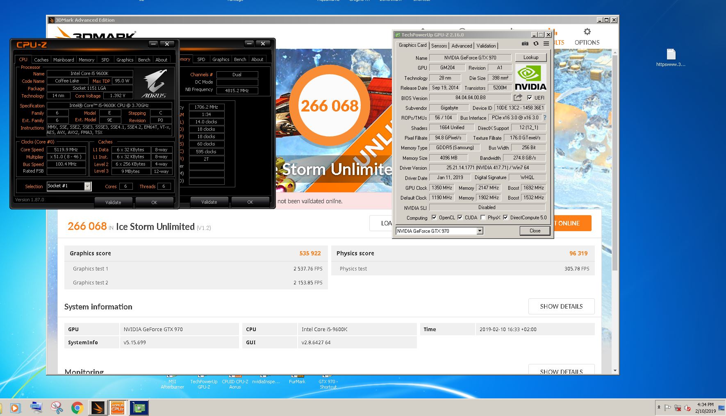Click the 3DMark scrollbar up arrow
Image resolution: width=726 pixels, height=416 pixels.
click(614, 52)
